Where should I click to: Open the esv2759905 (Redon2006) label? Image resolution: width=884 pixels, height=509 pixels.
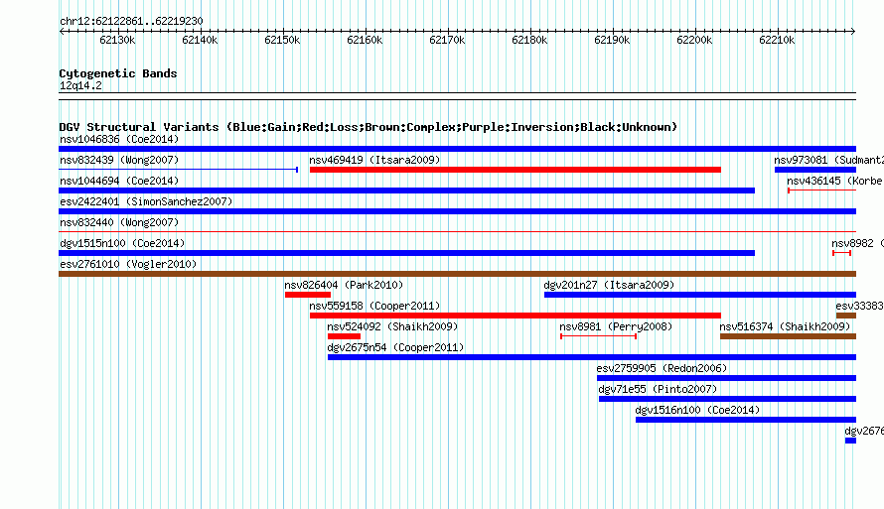[x=662, y=368]
